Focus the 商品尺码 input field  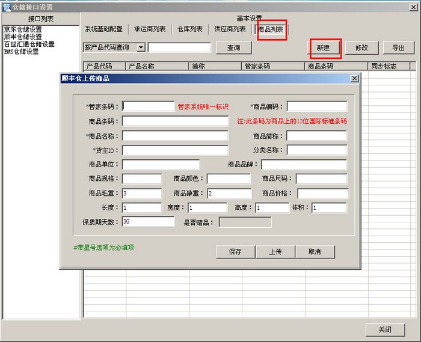coord(321,179)
